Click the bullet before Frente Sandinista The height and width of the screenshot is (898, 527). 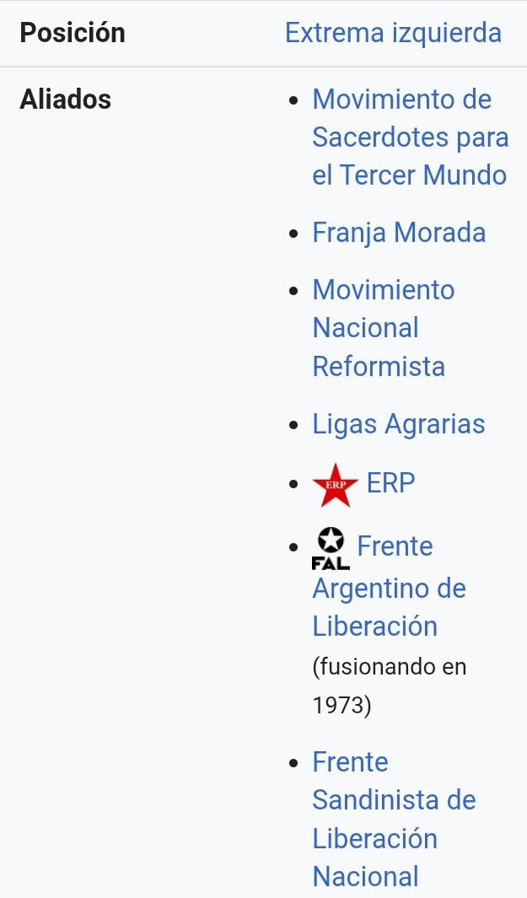click(x=293, y=763)
